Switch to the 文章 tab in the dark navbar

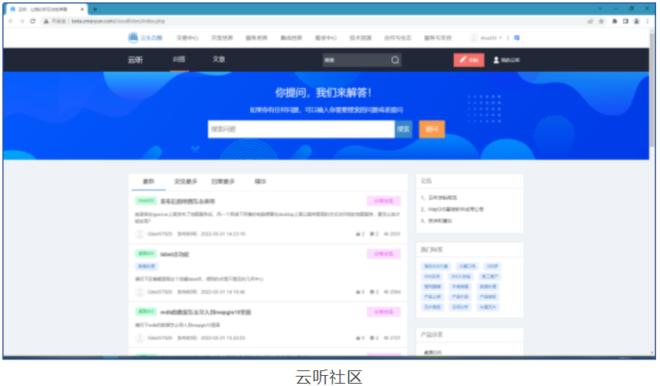coord(219,60)
